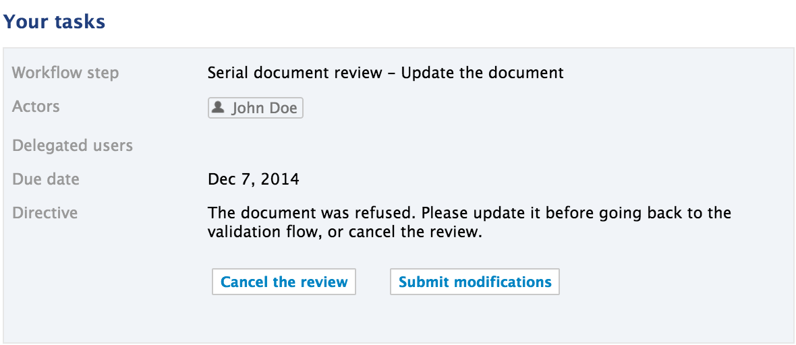796x345 pixels.
Task: Select the Dec 7, 2014 due date
Action: (x=254, y=179)
